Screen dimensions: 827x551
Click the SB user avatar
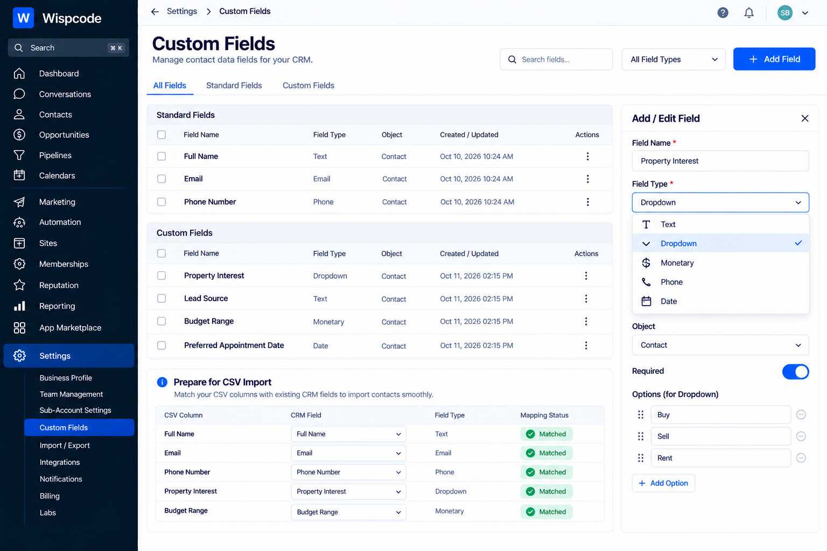pyautogui.click(x=785, y=13)
